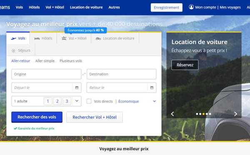The image size is (250, 155).
Task: Open Hôtels in the top navigation
Action: pos(34,7)
